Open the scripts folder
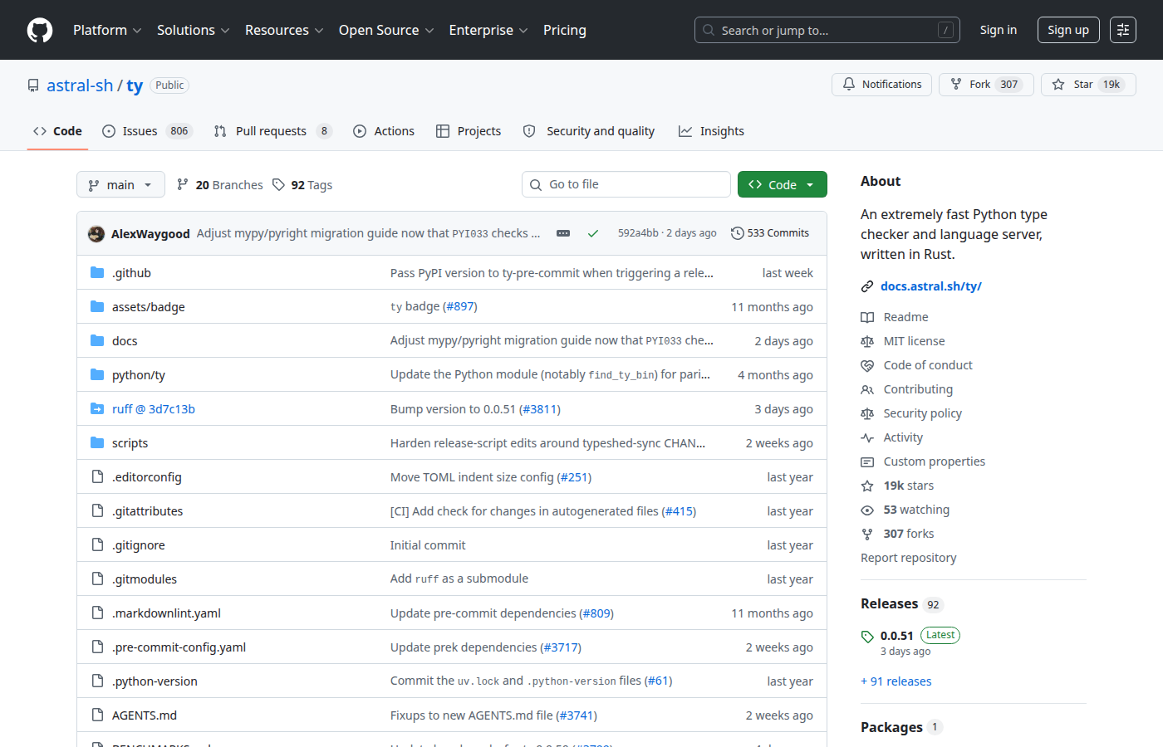 [130, 443]
